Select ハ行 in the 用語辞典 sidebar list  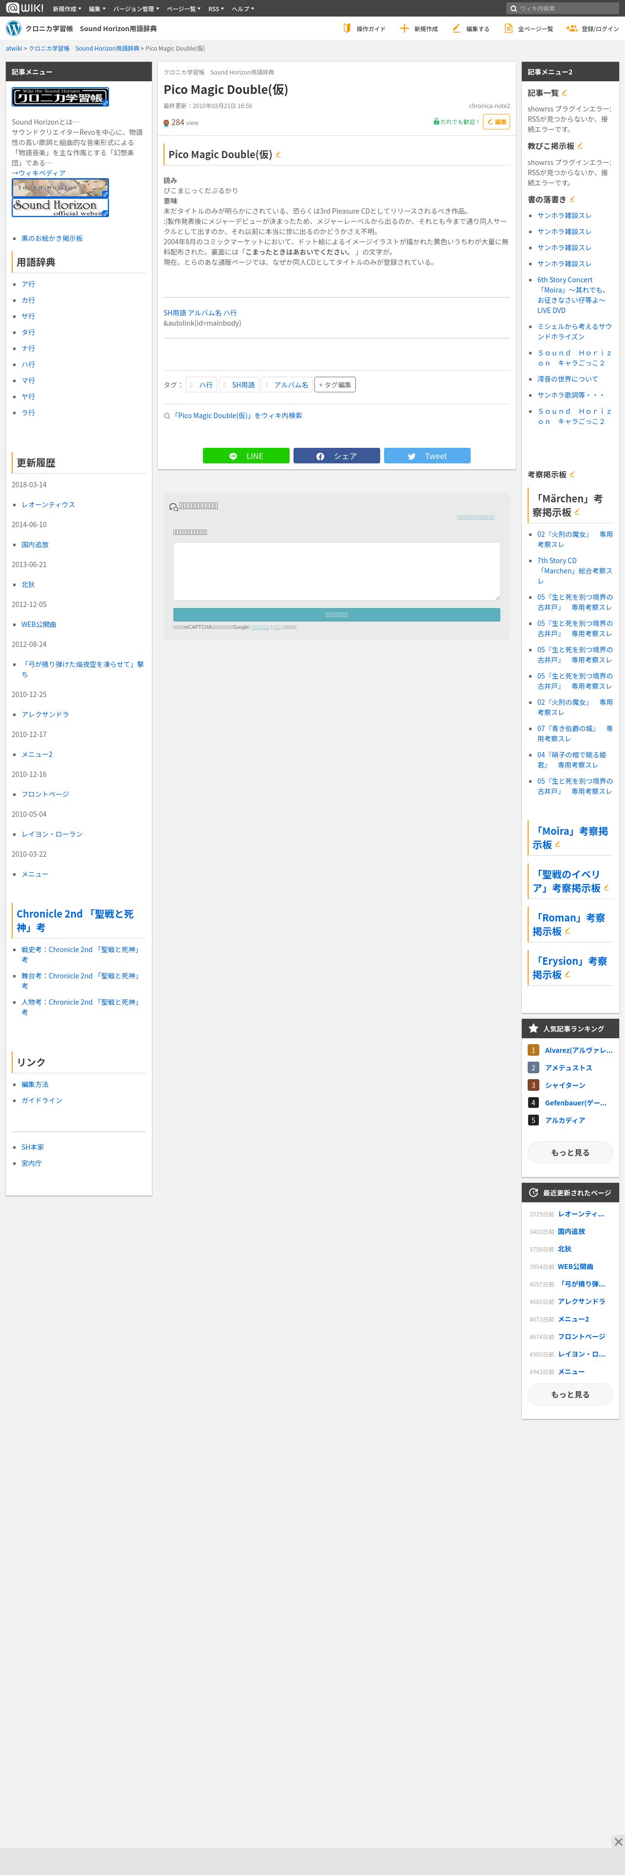[x=28, y=364]
